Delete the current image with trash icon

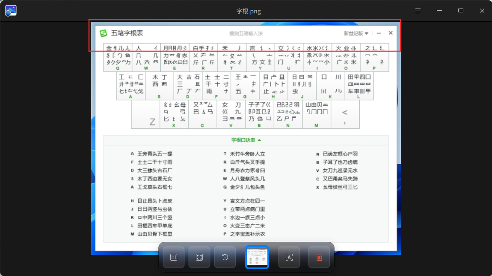[x=319, y=257]
